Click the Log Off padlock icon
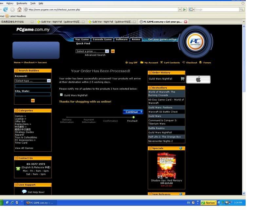Screen dimensions: 262x210 (x=126, y=62)
